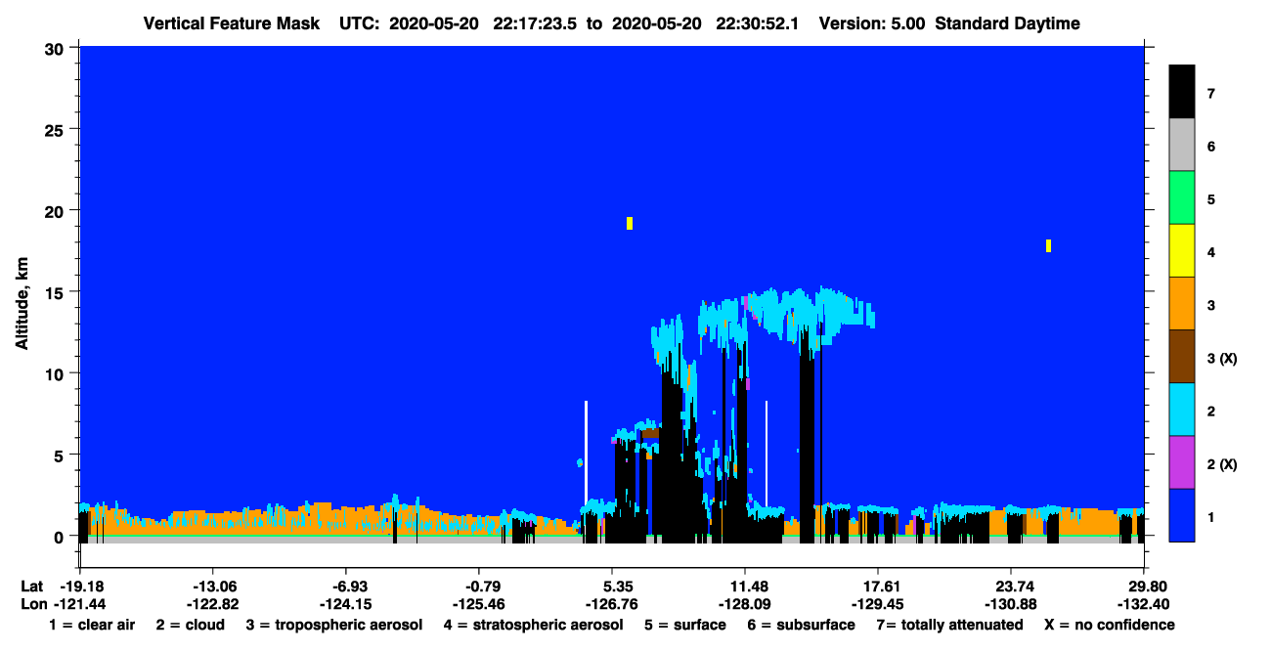Click longitude value -129.45

[x=878, y=603]
